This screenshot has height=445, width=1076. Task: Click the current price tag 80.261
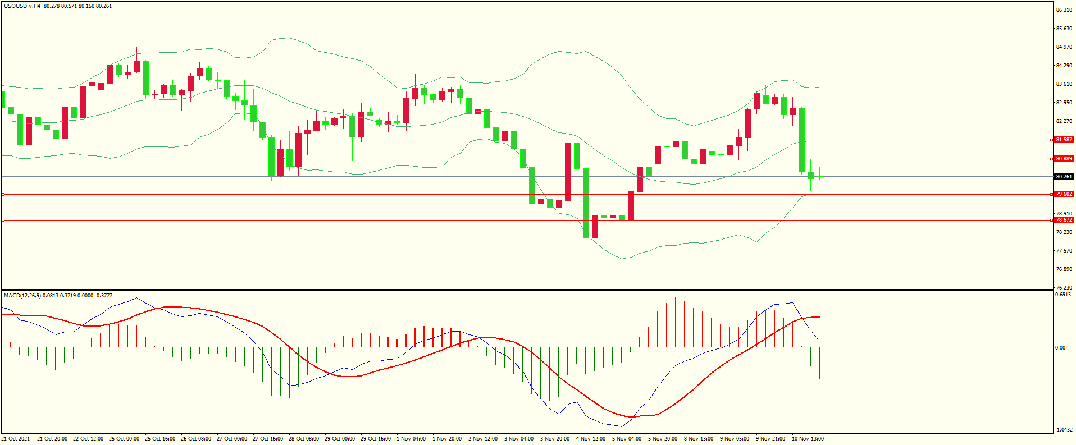pyautogui.click(x=1064, y=177)
